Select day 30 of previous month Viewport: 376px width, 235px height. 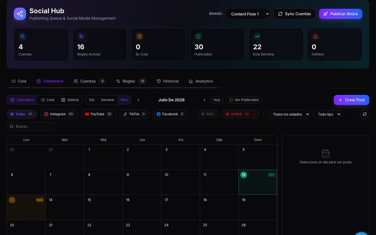click(65, 157)
